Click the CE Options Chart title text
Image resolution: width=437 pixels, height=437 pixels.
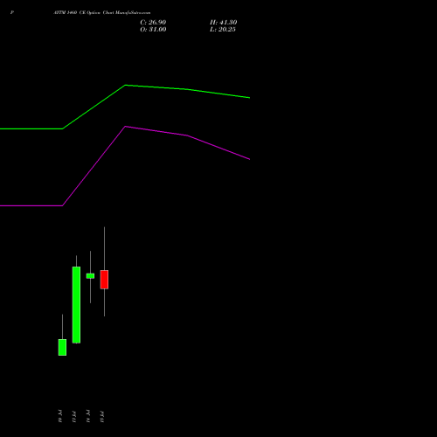[102, 12]
